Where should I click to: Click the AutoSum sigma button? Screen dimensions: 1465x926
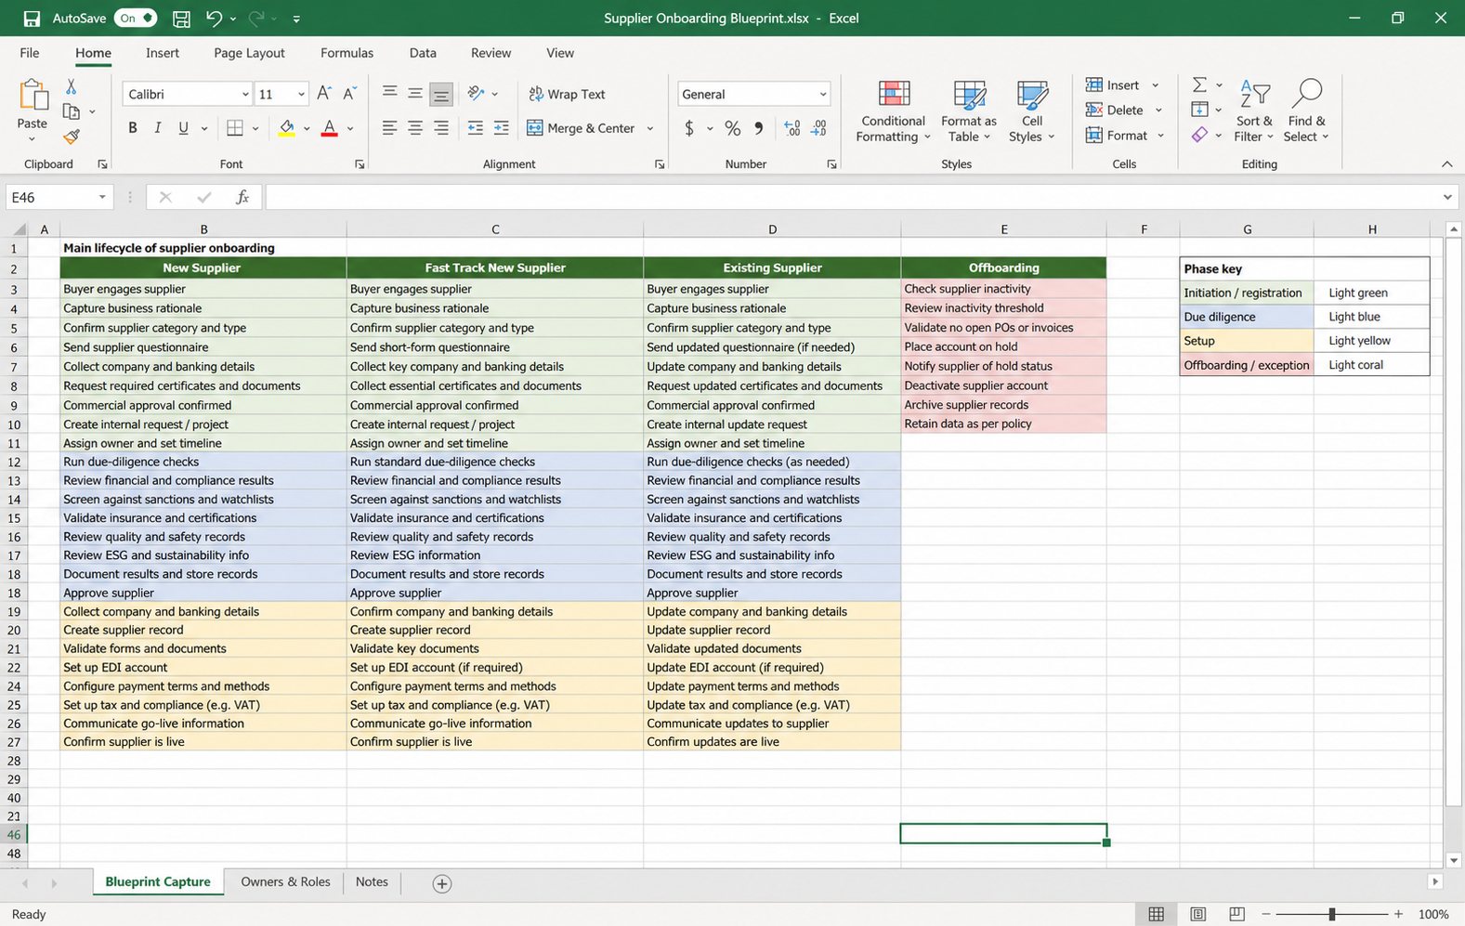click(x=1200, y=85)
